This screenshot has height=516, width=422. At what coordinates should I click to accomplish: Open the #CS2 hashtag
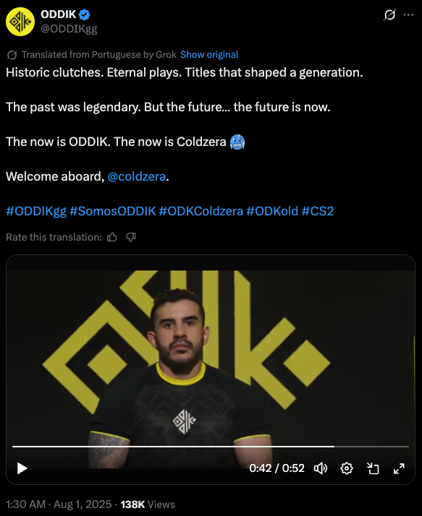(x=318, y=211)
